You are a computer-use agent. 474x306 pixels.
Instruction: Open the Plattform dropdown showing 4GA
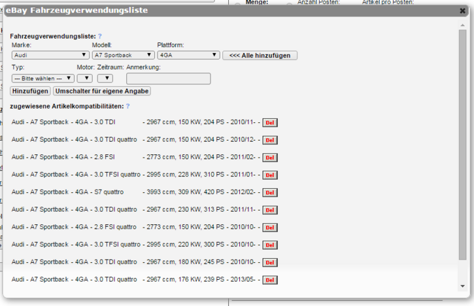188,55
